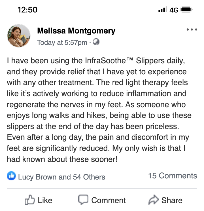The height and width of the screenshot is (211, 204).
Task: Tap the globe public audience icon
Action: [96, 42]
